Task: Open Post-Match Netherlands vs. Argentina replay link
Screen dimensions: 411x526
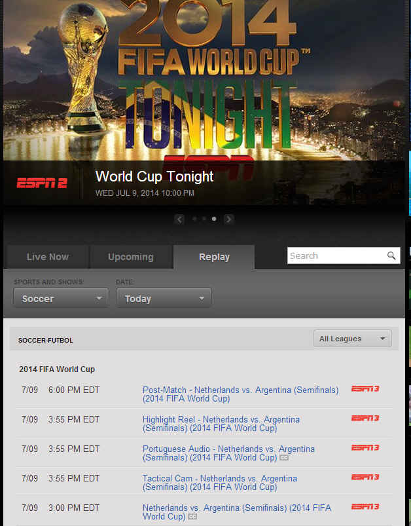Action: (240, 394)
